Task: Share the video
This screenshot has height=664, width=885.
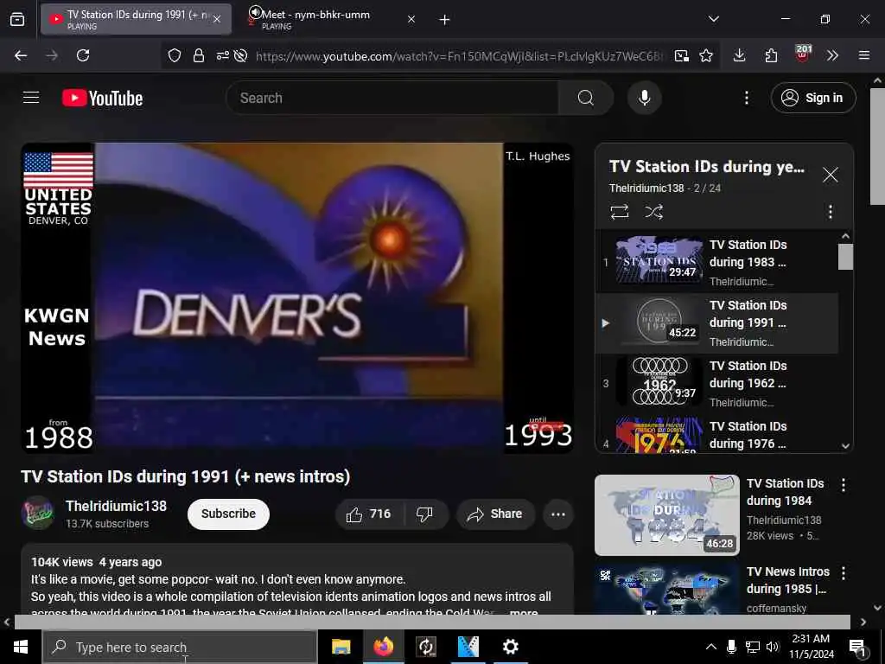Action: click(x=495, y=514)
